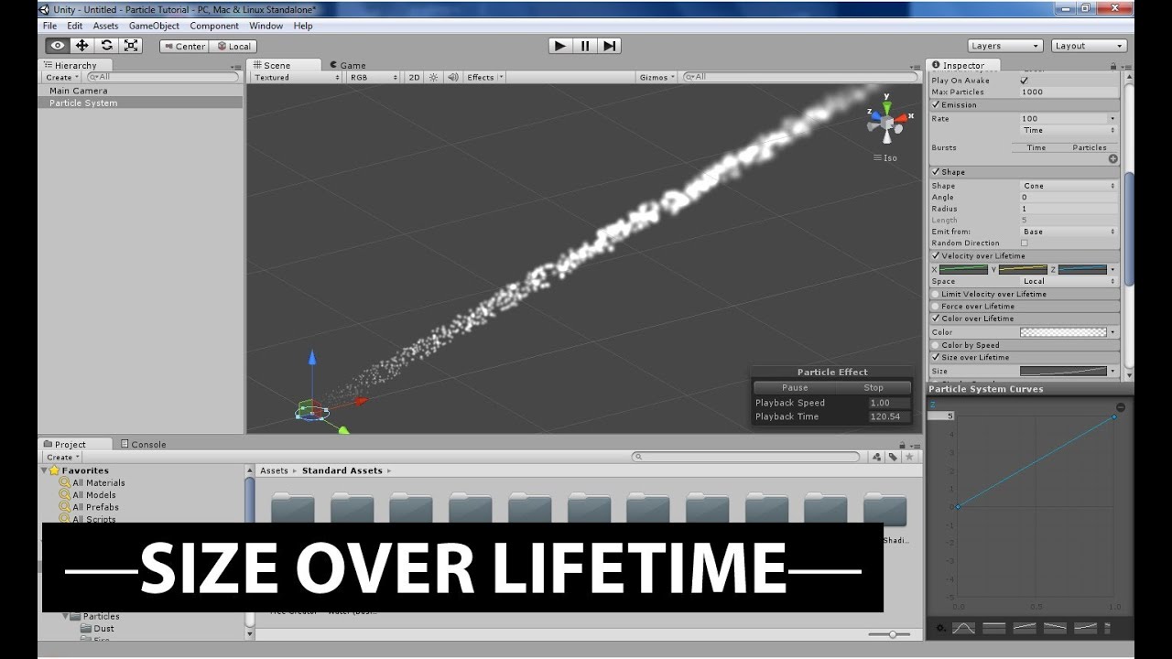This screenshot has height=659, width=1172.
Task: Click the Size over Lifetime curve field
Action: pyautogui.click(x=1063, y=372)
